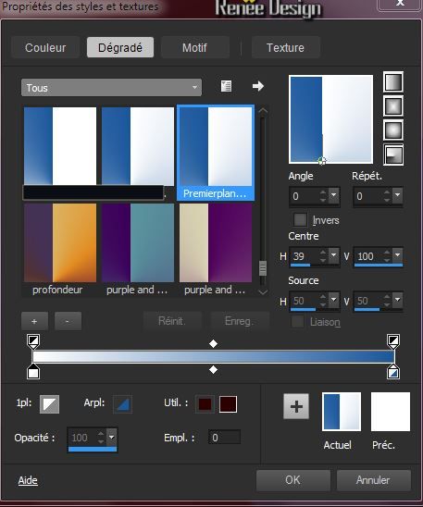Select the rectangular gradient style icon
This screenshot has width=423, height=507.
click(x=393, y=106)
